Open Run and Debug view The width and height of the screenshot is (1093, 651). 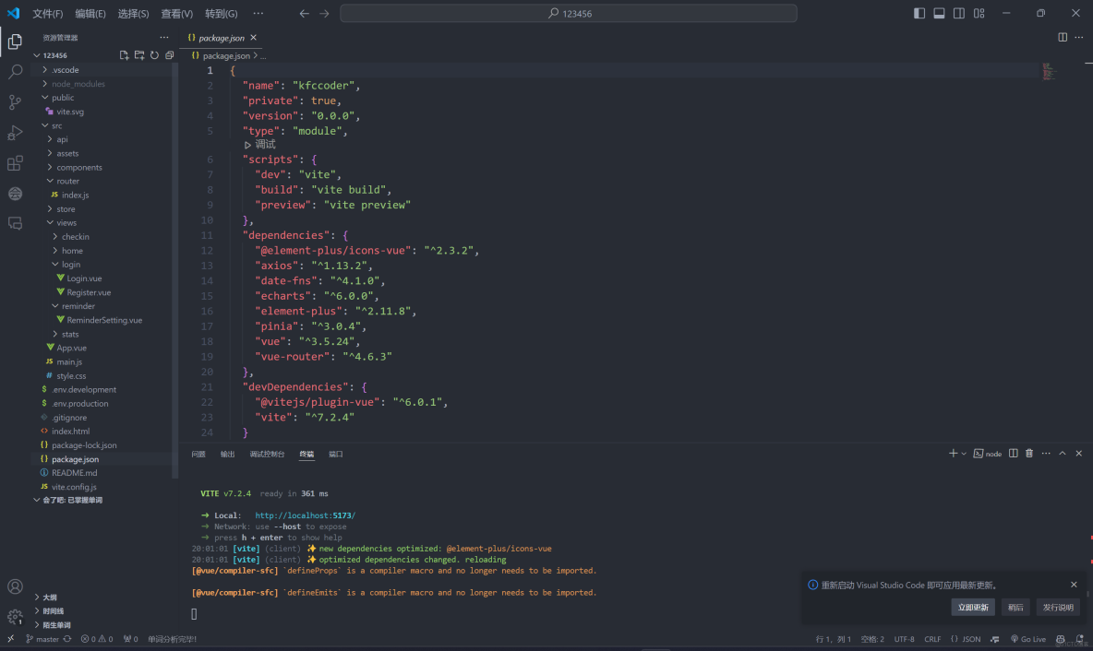pos(15,133)
